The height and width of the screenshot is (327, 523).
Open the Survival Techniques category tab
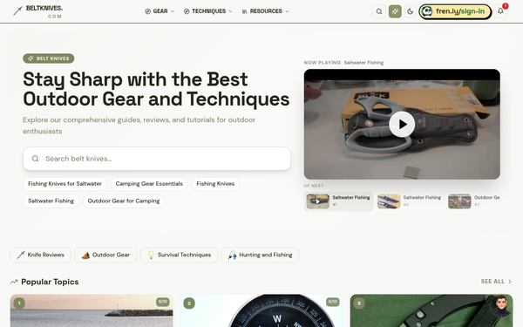pos(179,255)
